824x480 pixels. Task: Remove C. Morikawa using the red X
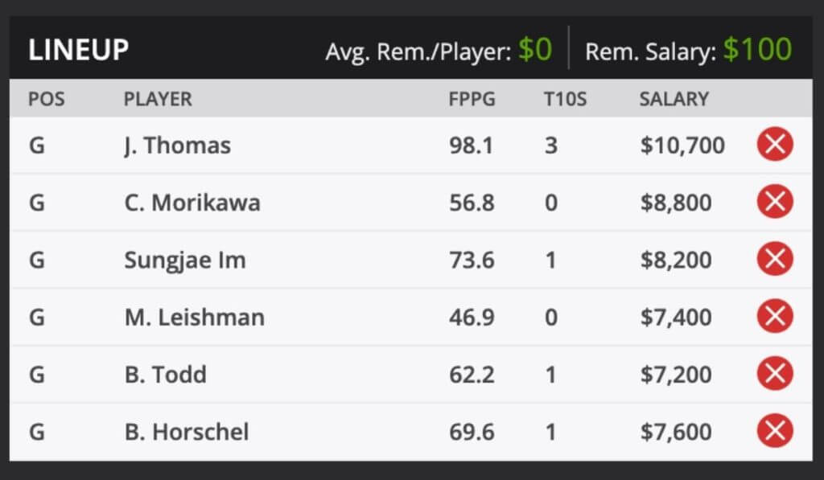click(774, 203)
